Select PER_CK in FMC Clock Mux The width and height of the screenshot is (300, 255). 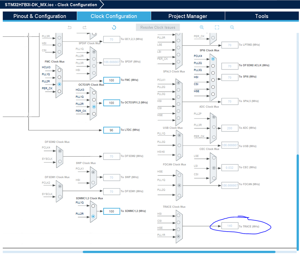pos(59,91)
